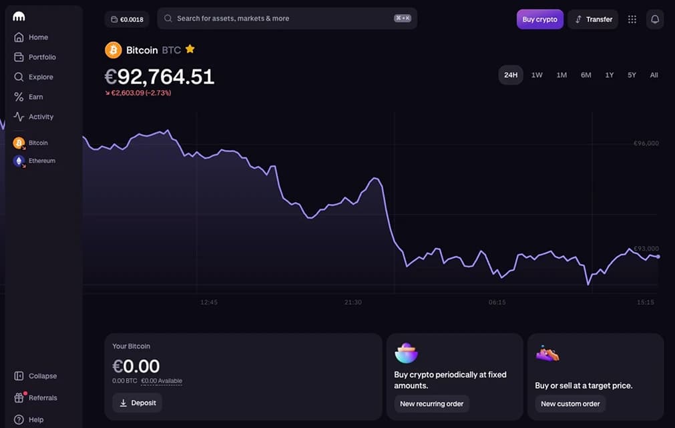The width and height of the screenshot is (675, 428).
Task: Click the recurring order bowl icon
Action: click(406, 353)
